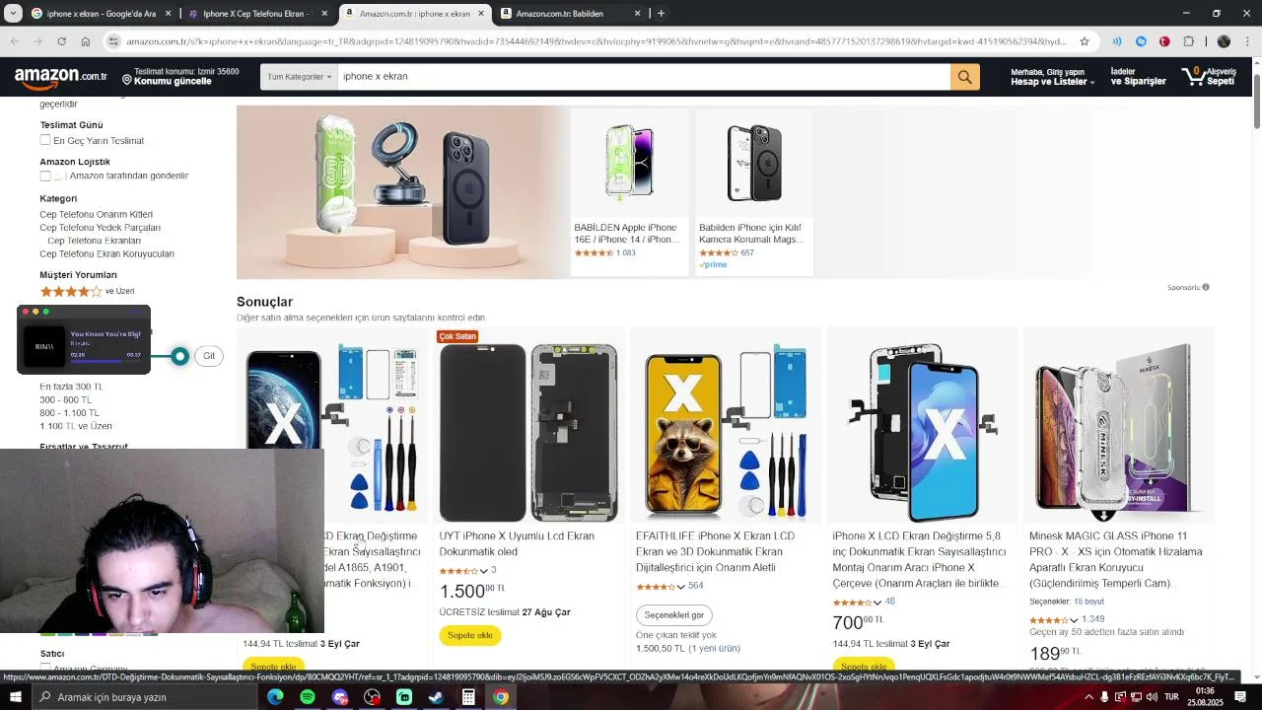
Task: Switch to the Google search tab
Action: click(x=99, y=14)
